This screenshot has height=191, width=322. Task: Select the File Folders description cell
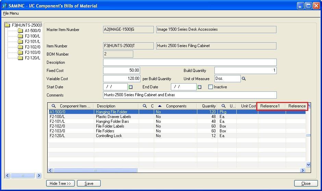[x=116, y=131]
